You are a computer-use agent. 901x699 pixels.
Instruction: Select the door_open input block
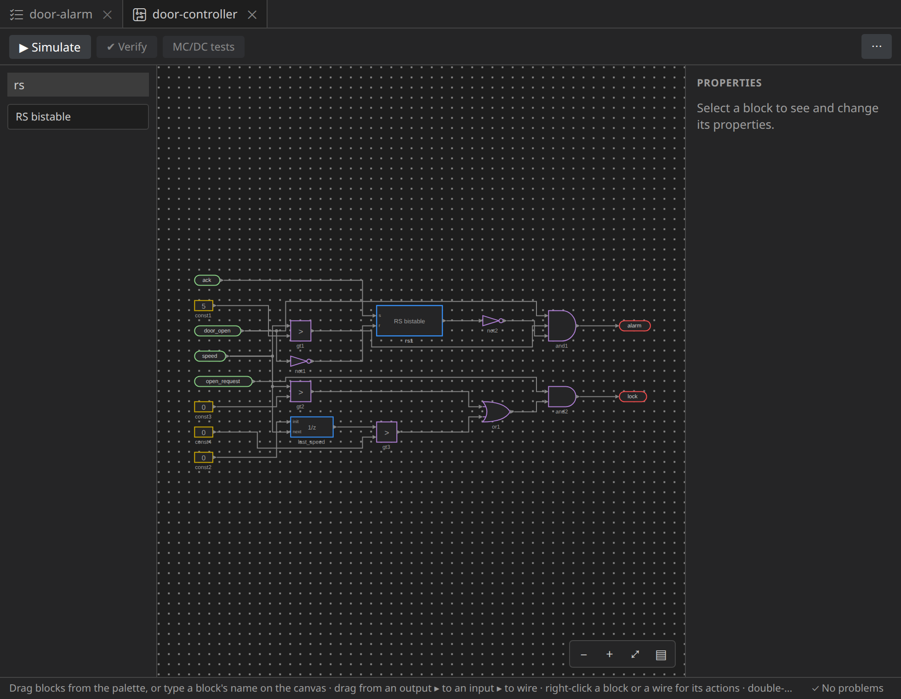217,331
